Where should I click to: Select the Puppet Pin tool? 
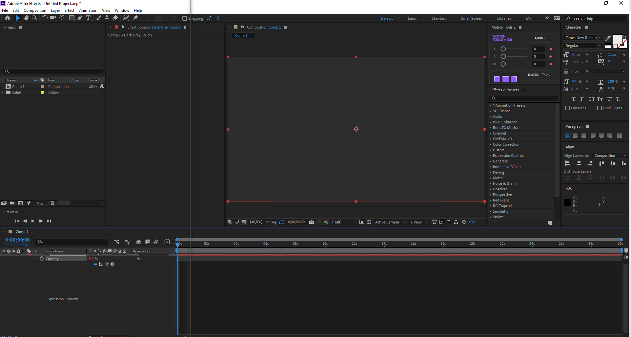(135, 18)
